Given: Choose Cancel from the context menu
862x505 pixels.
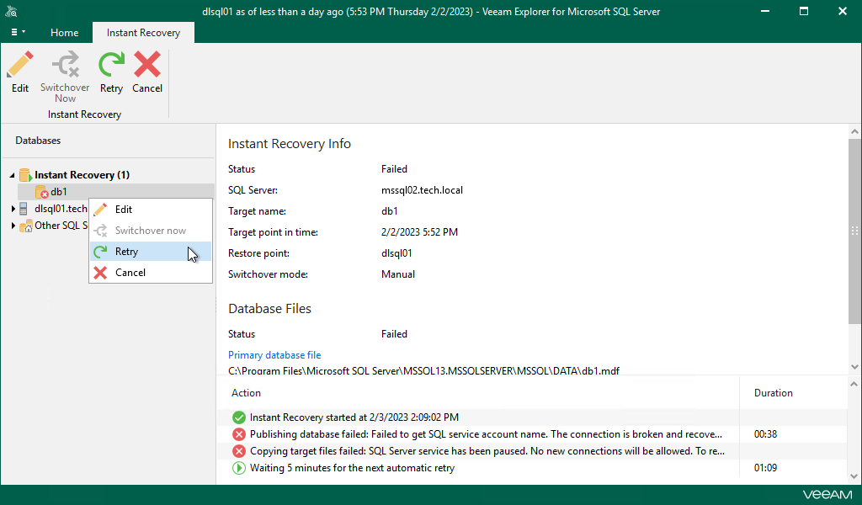Looking at the screenshot, I should click(130, 273).
